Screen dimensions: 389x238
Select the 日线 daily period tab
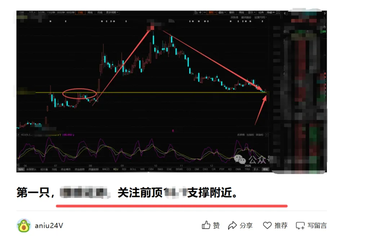[x=80, y=12]
